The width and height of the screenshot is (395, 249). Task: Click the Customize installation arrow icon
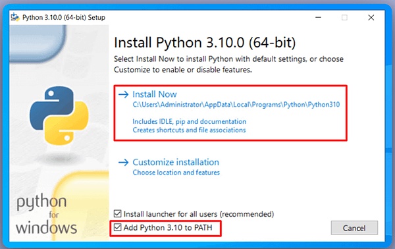click(x=124, y=162)
